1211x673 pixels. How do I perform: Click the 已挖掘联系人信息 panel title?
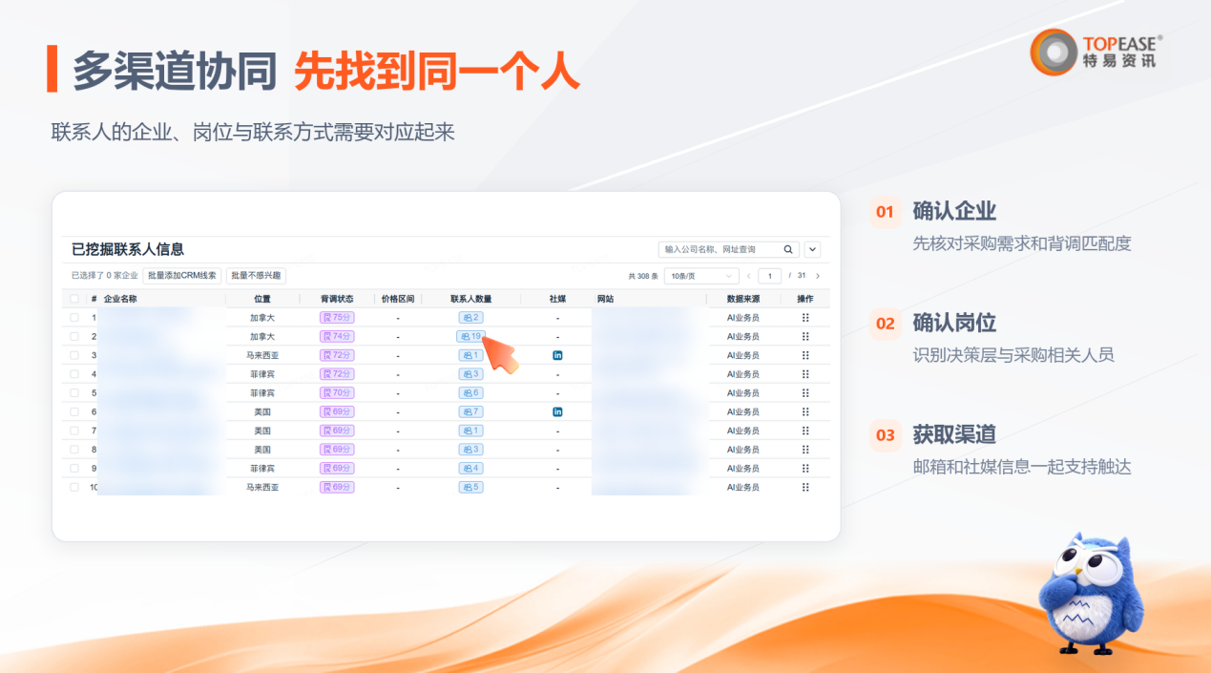(128, 249)
